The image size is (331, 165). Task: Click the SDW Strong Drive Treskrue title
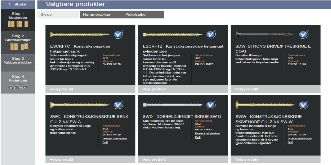pyautogui.click(x=274, y=49)
